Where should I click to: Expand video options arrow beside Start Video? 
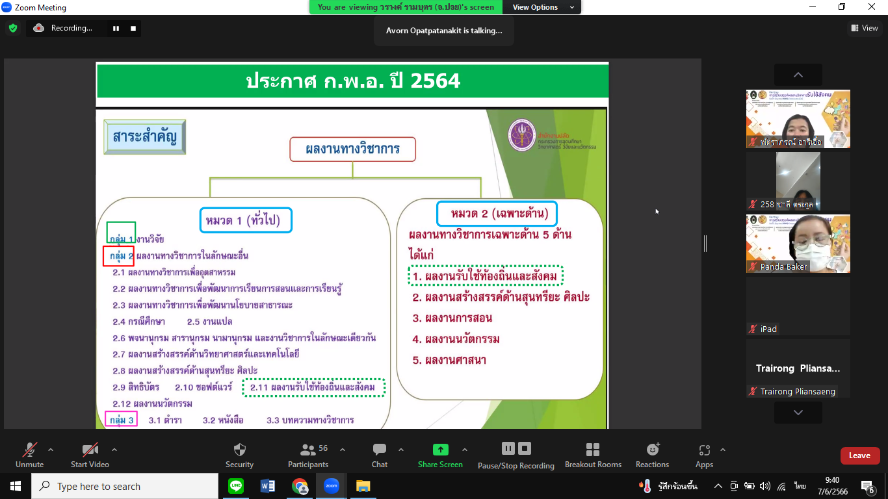coord(114,450)
